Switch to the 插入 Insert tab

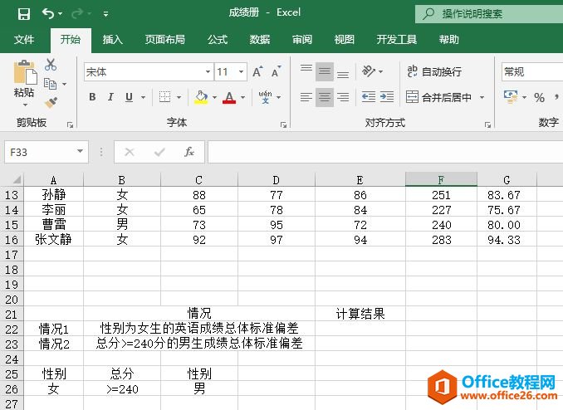(113, 40)
